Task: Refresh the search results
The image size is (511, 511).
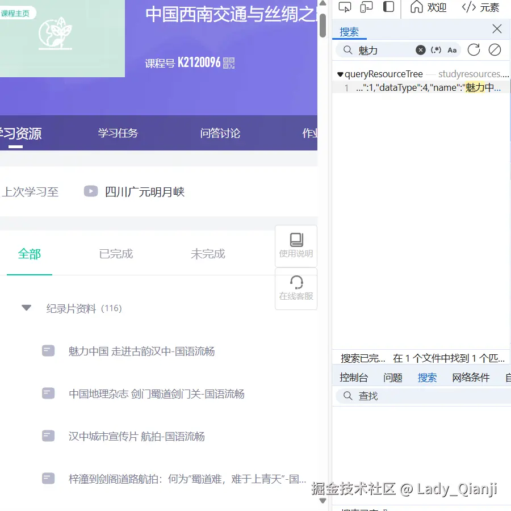Action: click(474, 50)
